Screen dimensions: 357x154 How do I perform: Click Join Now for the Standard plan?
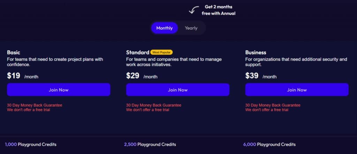[178, 90]
